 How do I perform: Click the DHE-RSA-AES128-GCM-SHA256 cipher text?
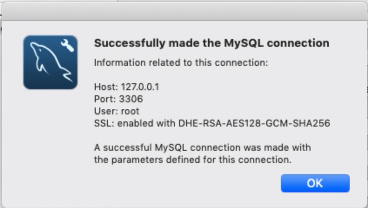pos(254,123)
